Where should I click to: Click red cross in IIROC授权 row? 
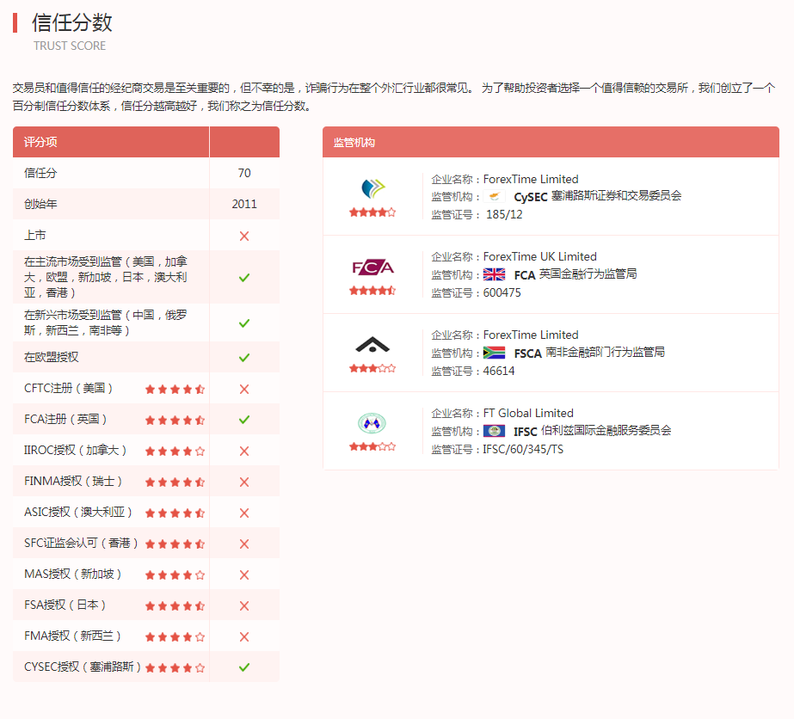244,452
